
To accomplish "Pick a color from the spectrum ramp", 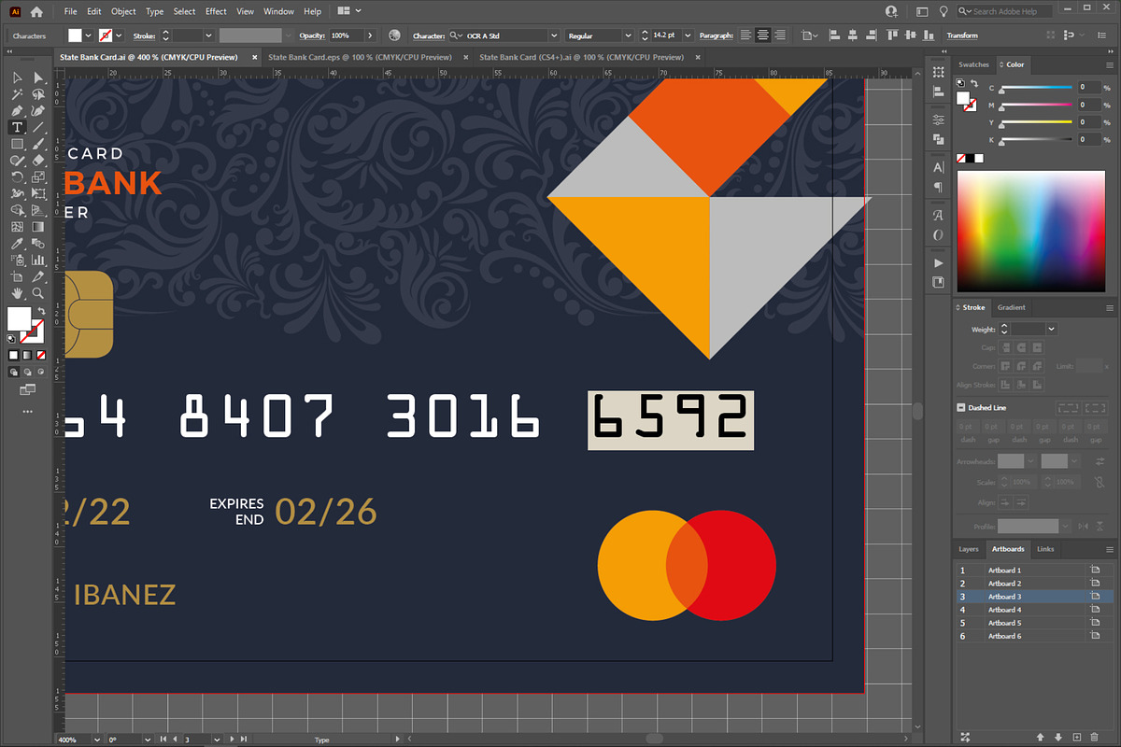I will [1029, 232].
